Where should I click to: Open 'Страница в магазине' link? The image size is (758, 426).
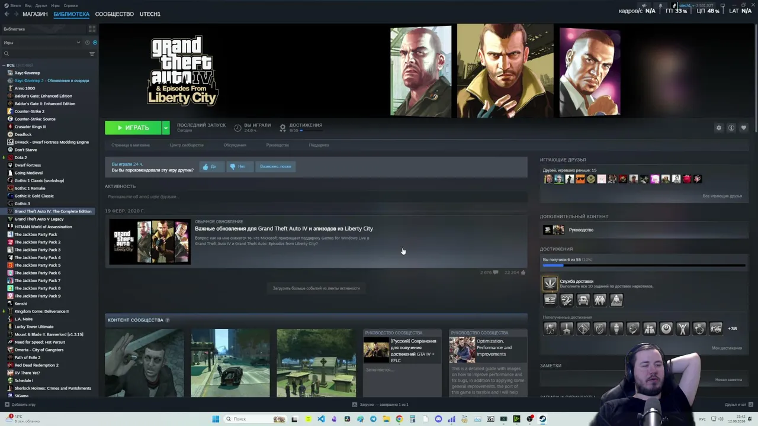[x=130, y=145]
